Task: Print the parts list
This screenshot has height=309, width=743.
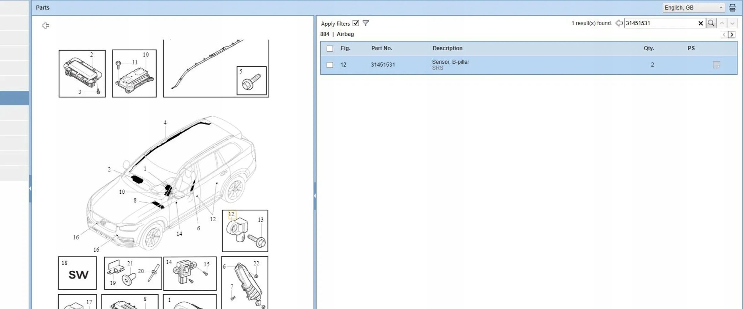Action: [x=732, y=8]
